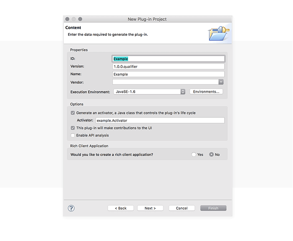Close the dialog via red window button
Viewport: 293px width, 241px height.
68,19
